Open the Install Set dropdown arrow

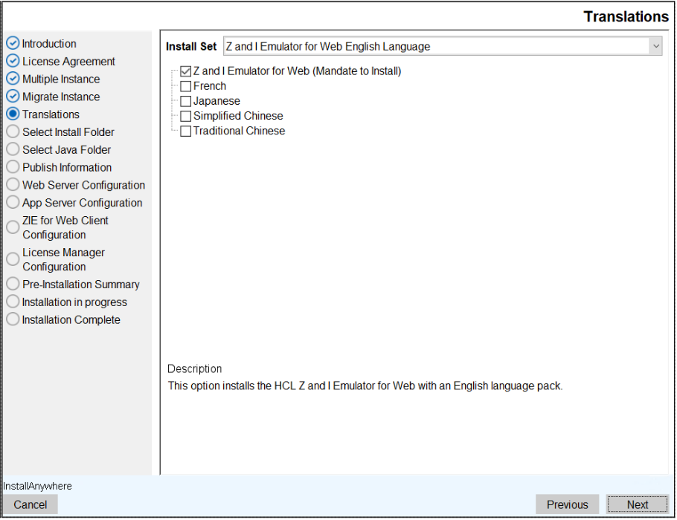(655, 46)
